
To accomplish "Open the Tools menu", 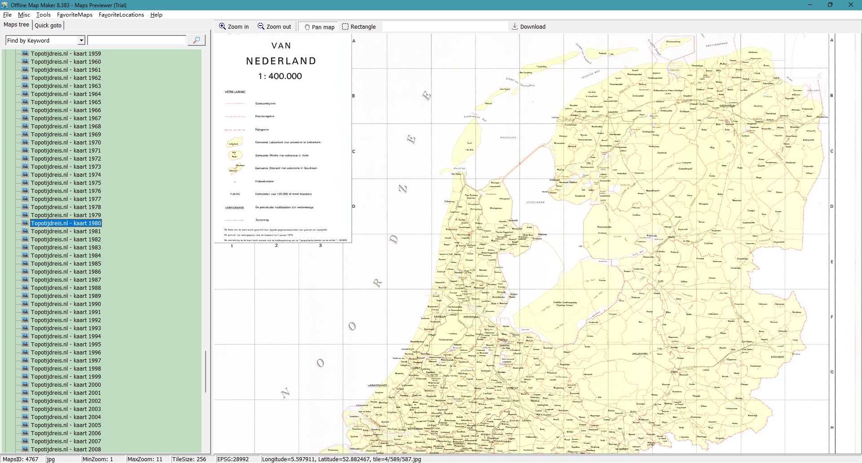I will (44, 15).
